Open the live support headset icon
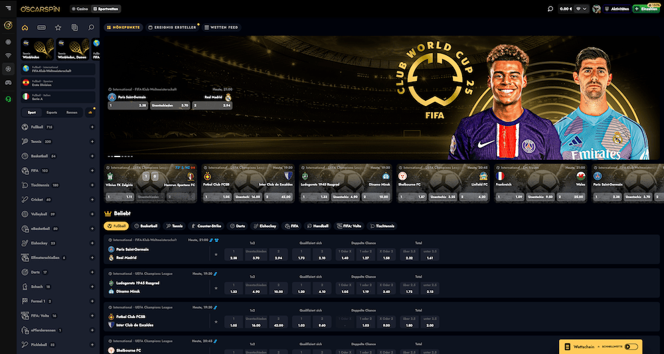The height and width of the screenshot is (354, 664). [7, 99]
